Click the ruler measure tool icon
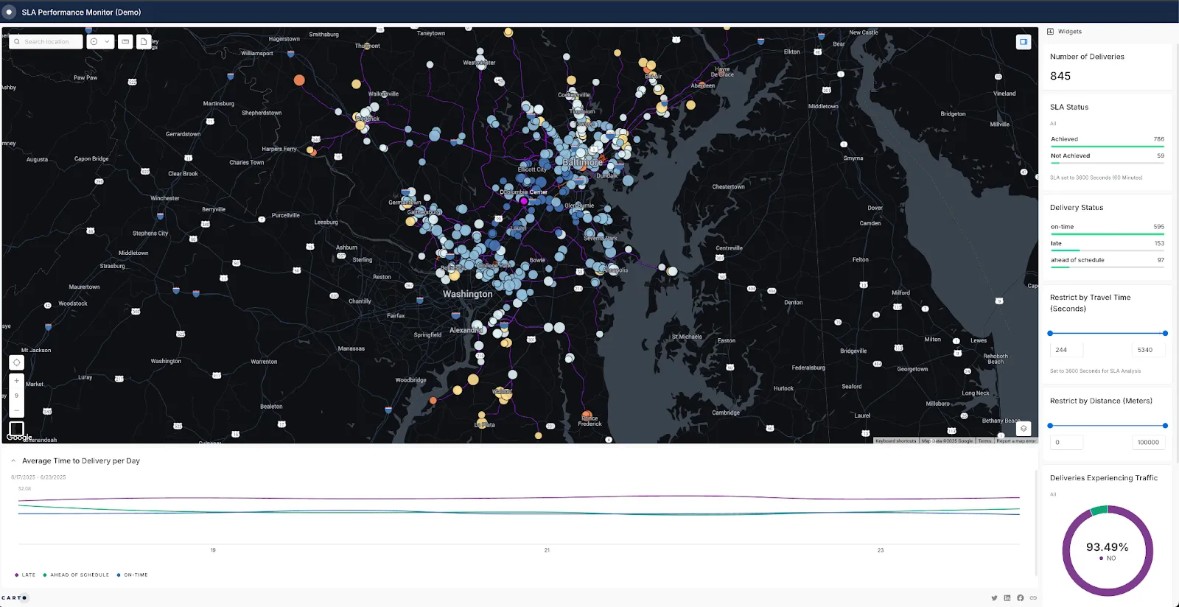The width and height of the screenshot is (1179, 607). point(125,42)
